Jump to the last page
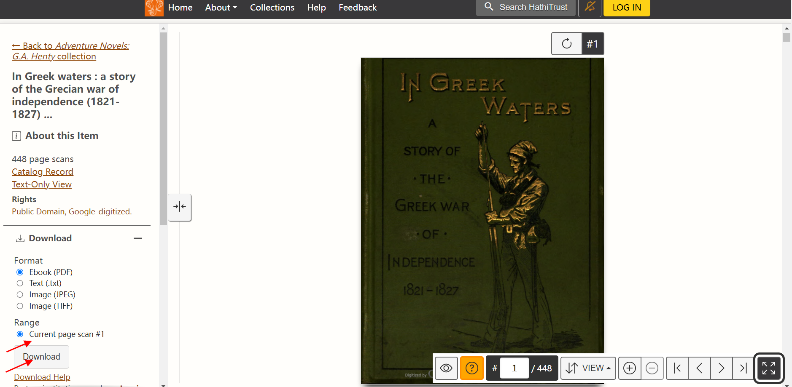 coord(743,368)
